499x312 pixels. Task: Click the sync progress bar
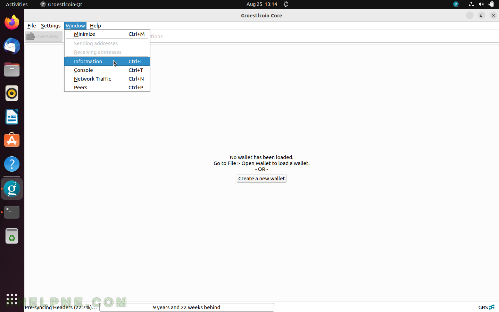[186, 307]
